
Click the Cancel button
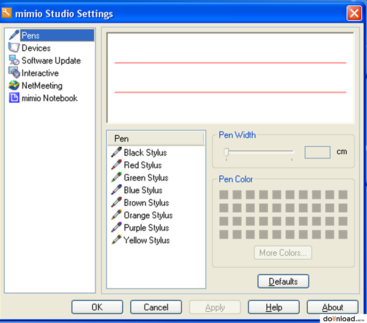click(156, 307)
